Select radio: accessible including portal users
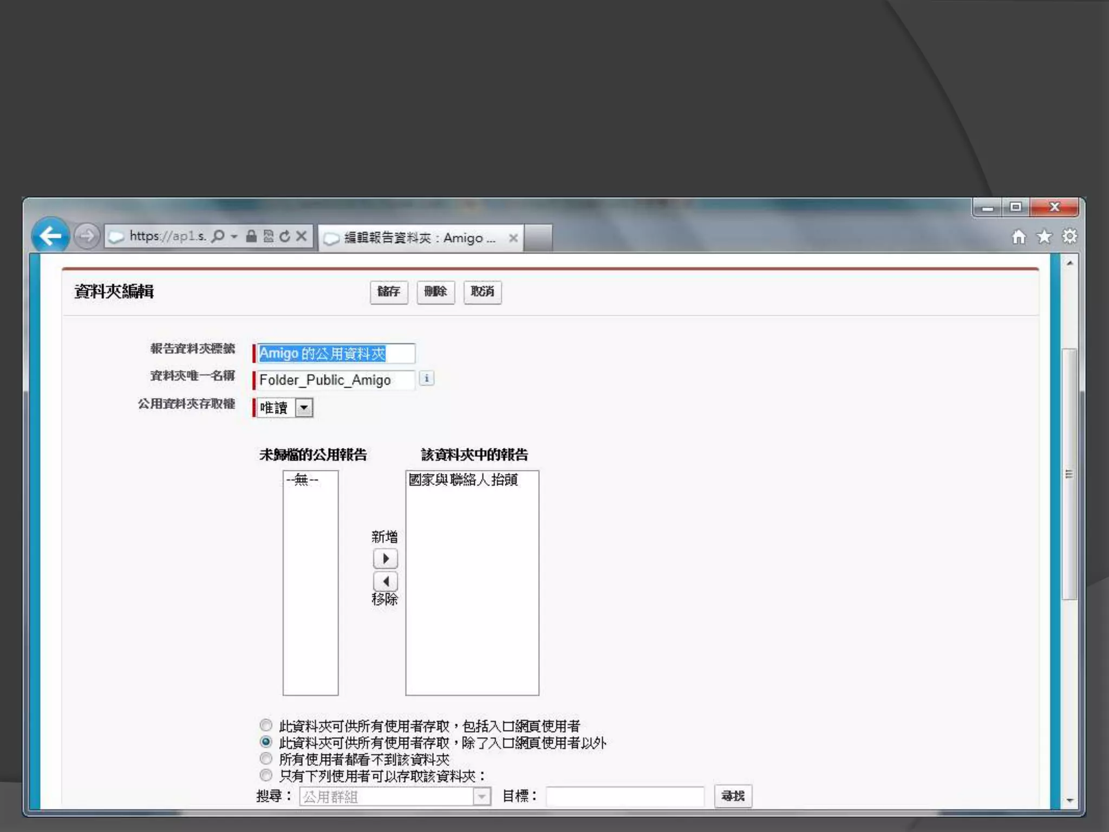Viewport: 1109px width, 832px height. [266, 725]
